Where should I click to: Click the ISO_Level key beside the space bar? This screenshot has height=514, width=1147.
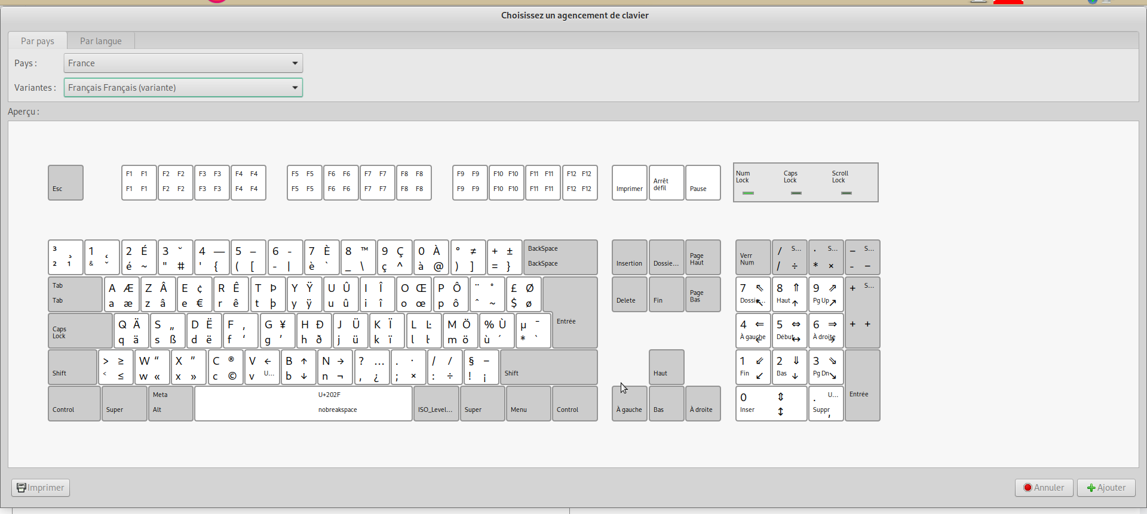click(x=436, y=404)
